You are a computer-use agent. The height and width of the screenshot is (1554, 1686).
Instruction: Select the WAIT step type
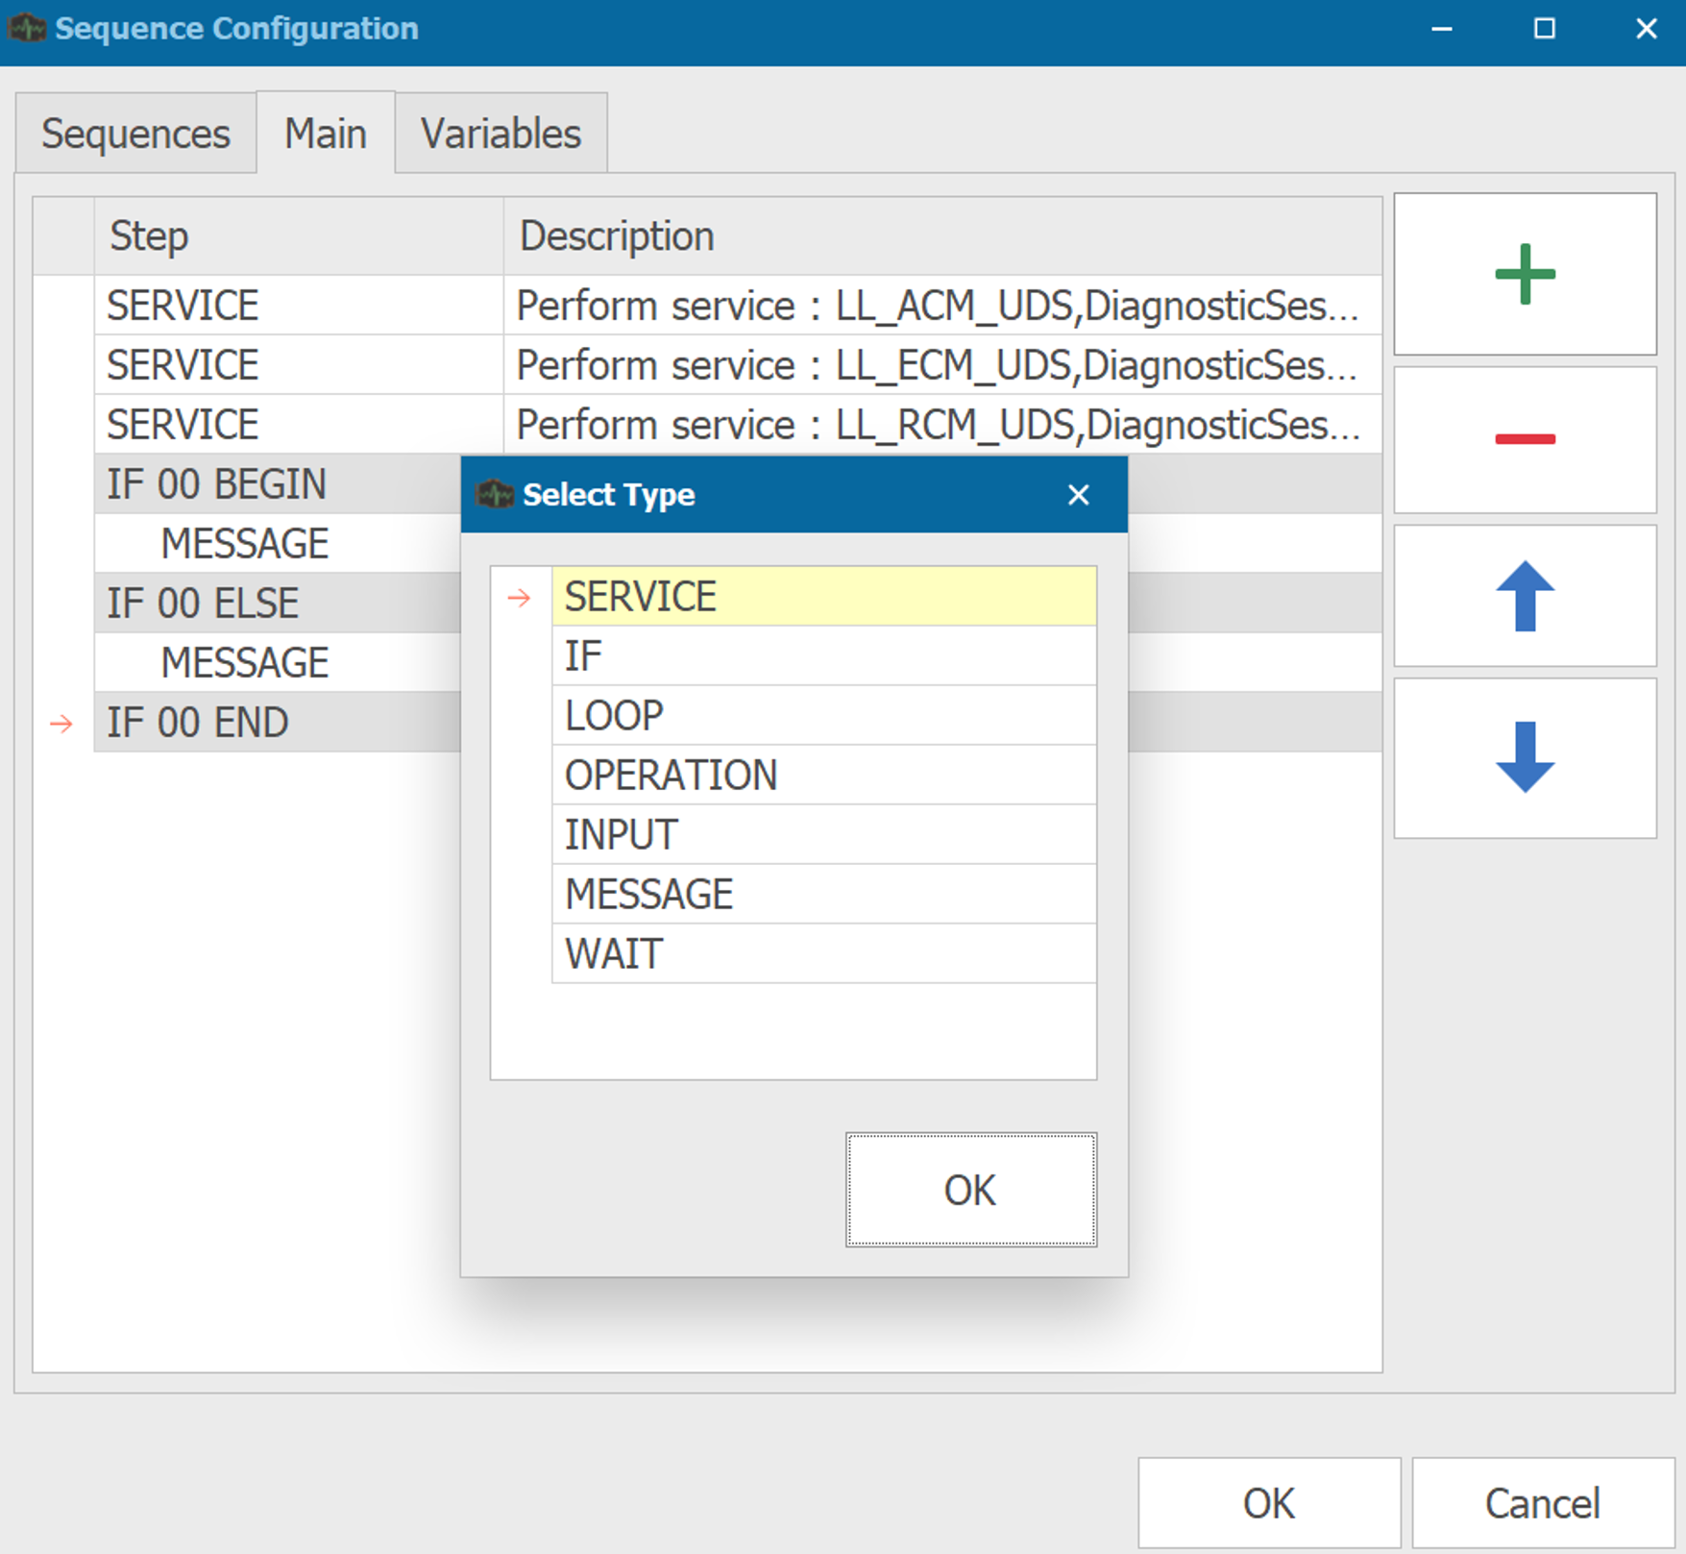pyautogui.click(x=823, y=954)
